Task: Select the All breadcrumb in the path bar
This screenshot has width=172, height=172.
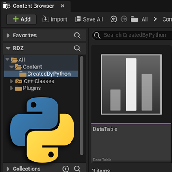Action: 144,19
